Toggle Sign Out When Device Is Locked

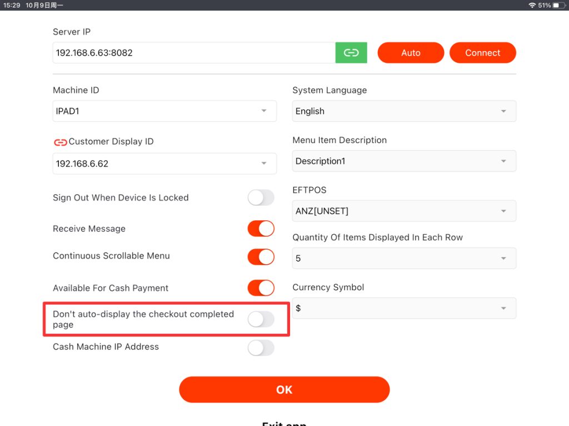pyautogui.click(x=261, y=197)
